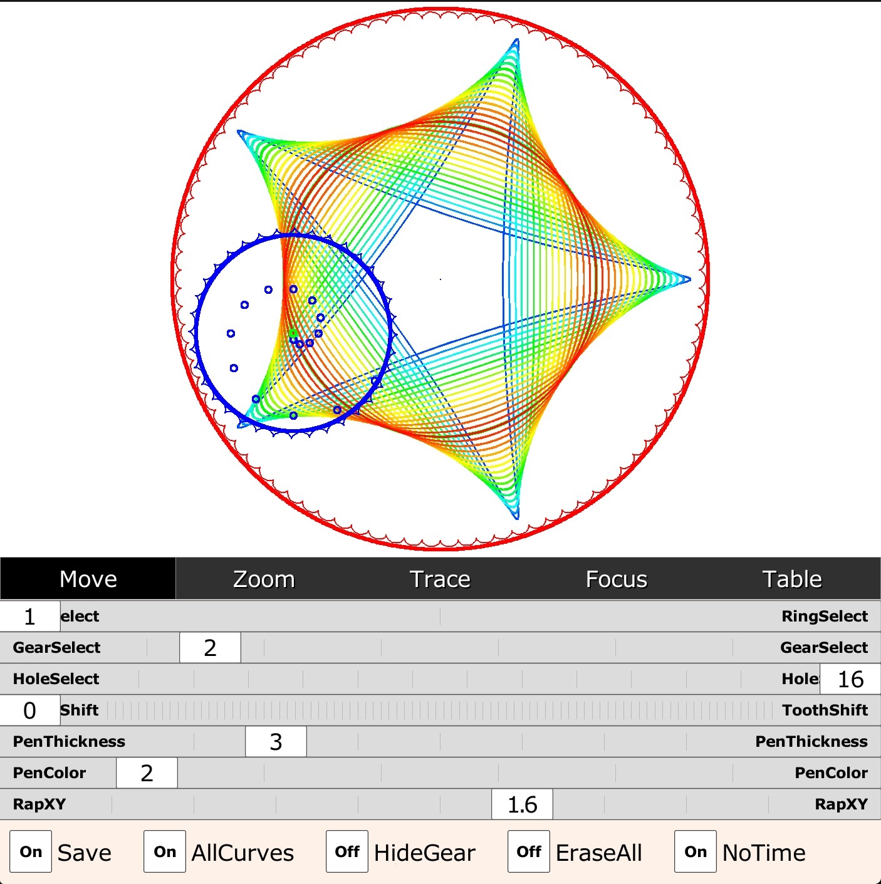Toggle the NoTime On button
Image resolution: width=881 pixels, height=884 pixels.
696,851
